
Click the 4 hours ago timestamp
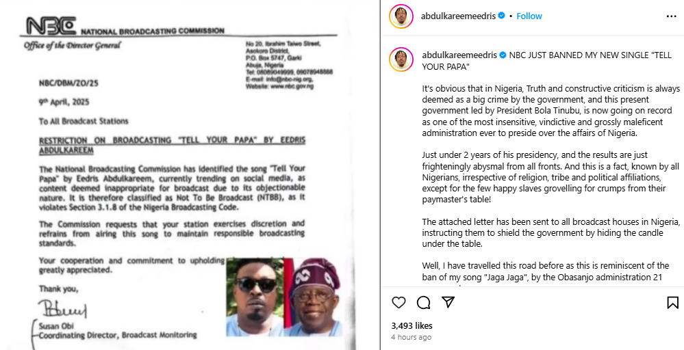(411, 338)
